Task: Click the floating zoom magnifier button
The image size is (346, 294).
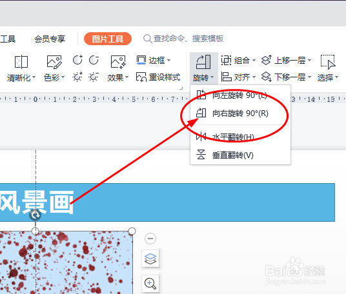Action: pos(150,284)
